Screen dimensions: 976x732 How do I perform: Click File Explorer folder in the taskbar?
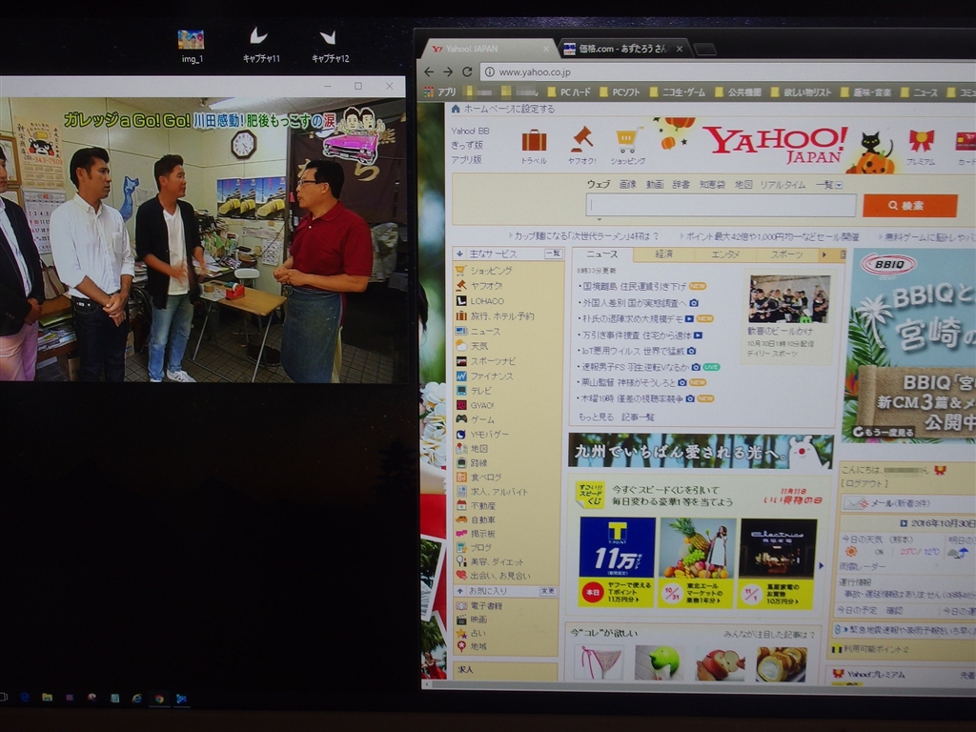tap(47, 698)
